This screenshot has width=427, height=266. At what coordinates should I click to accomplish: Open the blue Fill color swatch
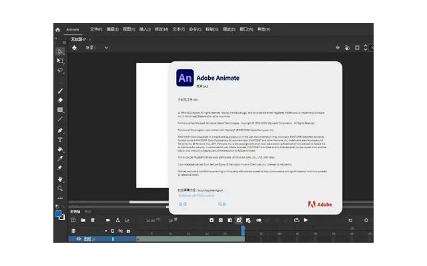(x=58, y=214)
